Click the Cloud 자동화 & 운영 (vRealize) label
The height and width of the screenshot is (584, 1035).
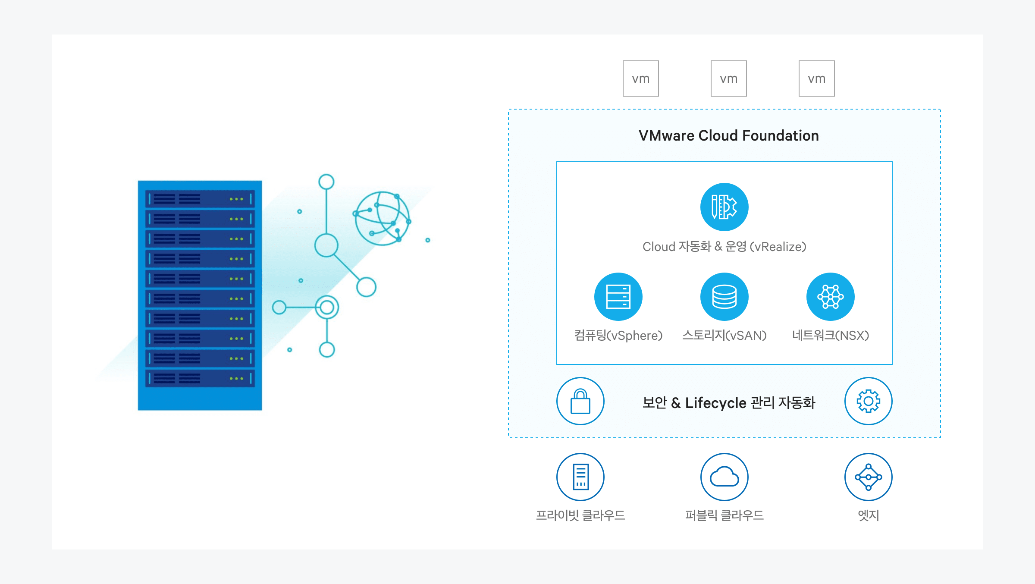click(x=724, y=247)
